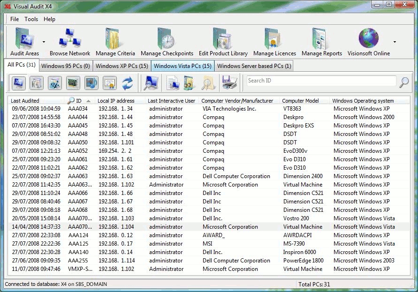Click the Microsoft Windows 2000 cell

click(x=364, y=117)
